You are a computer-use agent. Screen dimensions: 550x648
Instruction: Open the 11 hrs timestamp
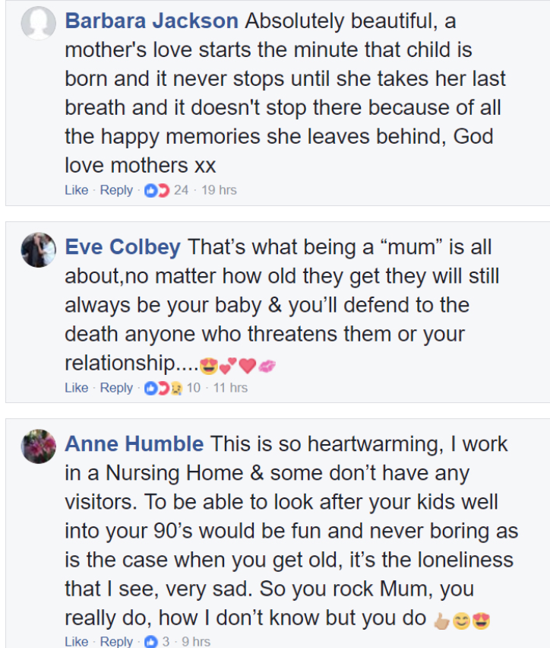click(x=230, y=388)
